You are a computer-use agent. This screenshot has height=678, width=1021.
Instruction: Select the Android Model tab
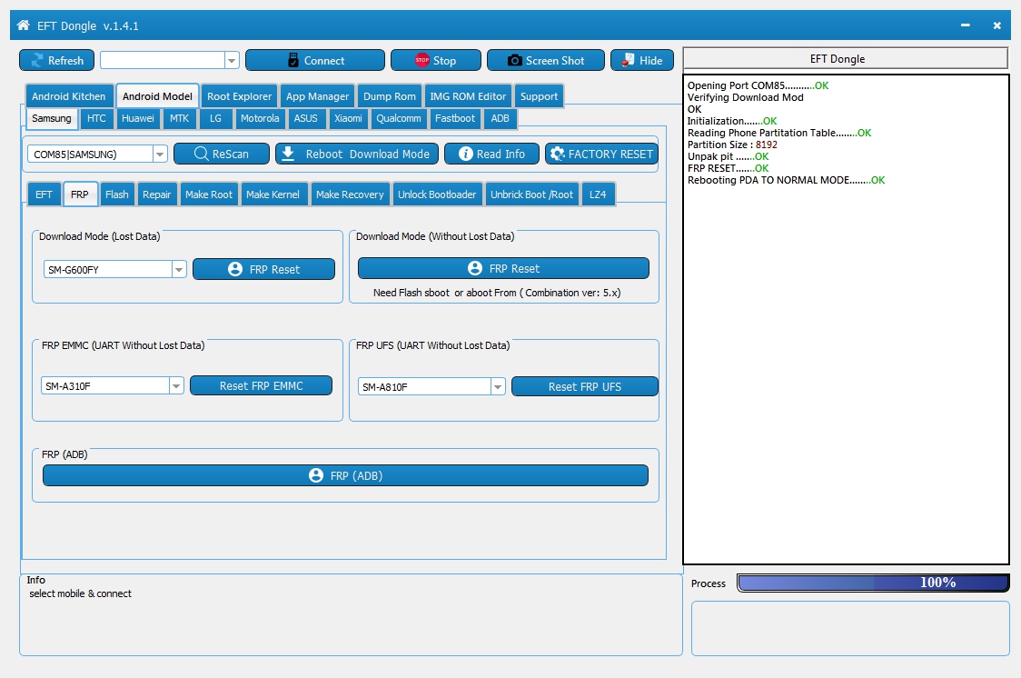coord(157,95)
